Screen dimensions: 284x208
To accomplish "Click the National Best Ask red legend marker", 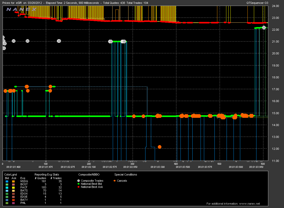I will click(79, 187).
